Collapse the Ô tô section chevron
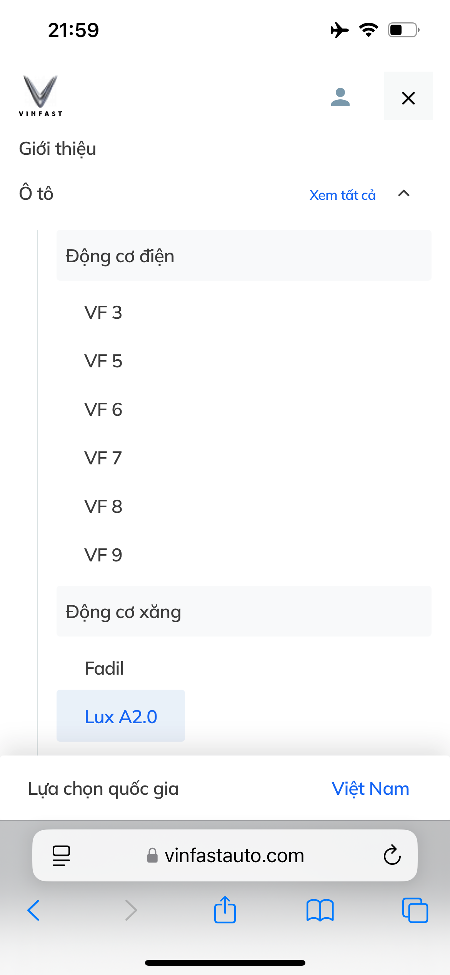This screenshot has width=450, height=975. pyautogui.click(x=404, y=194)
